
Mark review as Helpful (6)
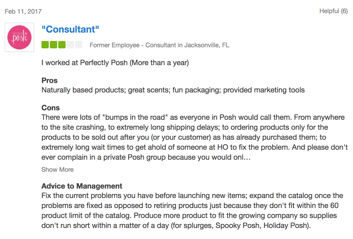point(333,11)
